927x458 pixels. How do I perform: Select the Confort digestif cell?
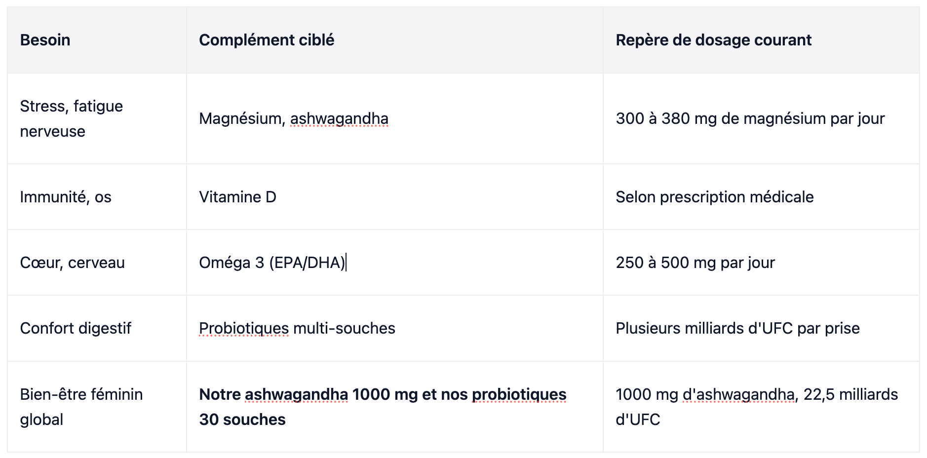point(97,328)
